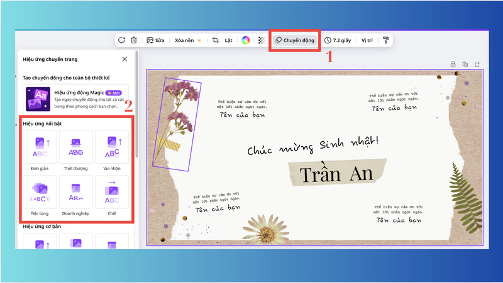This screenshot has height=283, width=503.
Task: Toggle the page lock icon above canvas
Action: click(453, 64)
